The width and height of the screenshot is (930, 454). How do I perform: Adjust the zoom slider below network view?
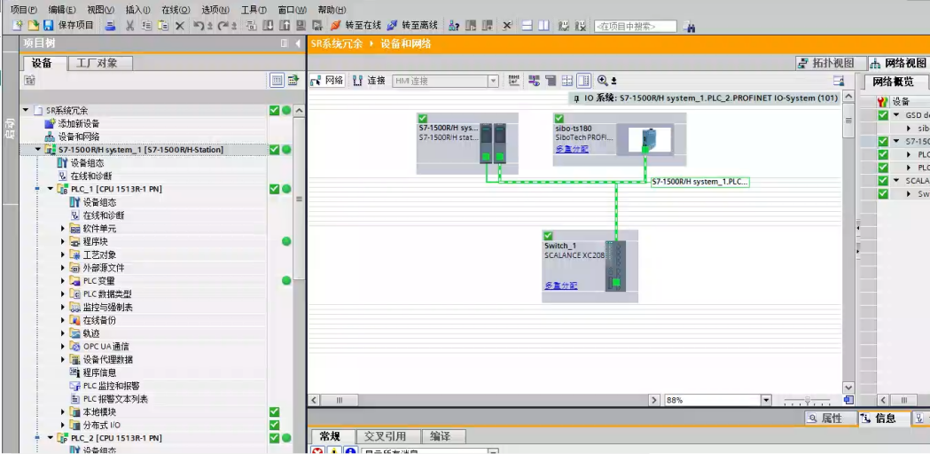808,401
